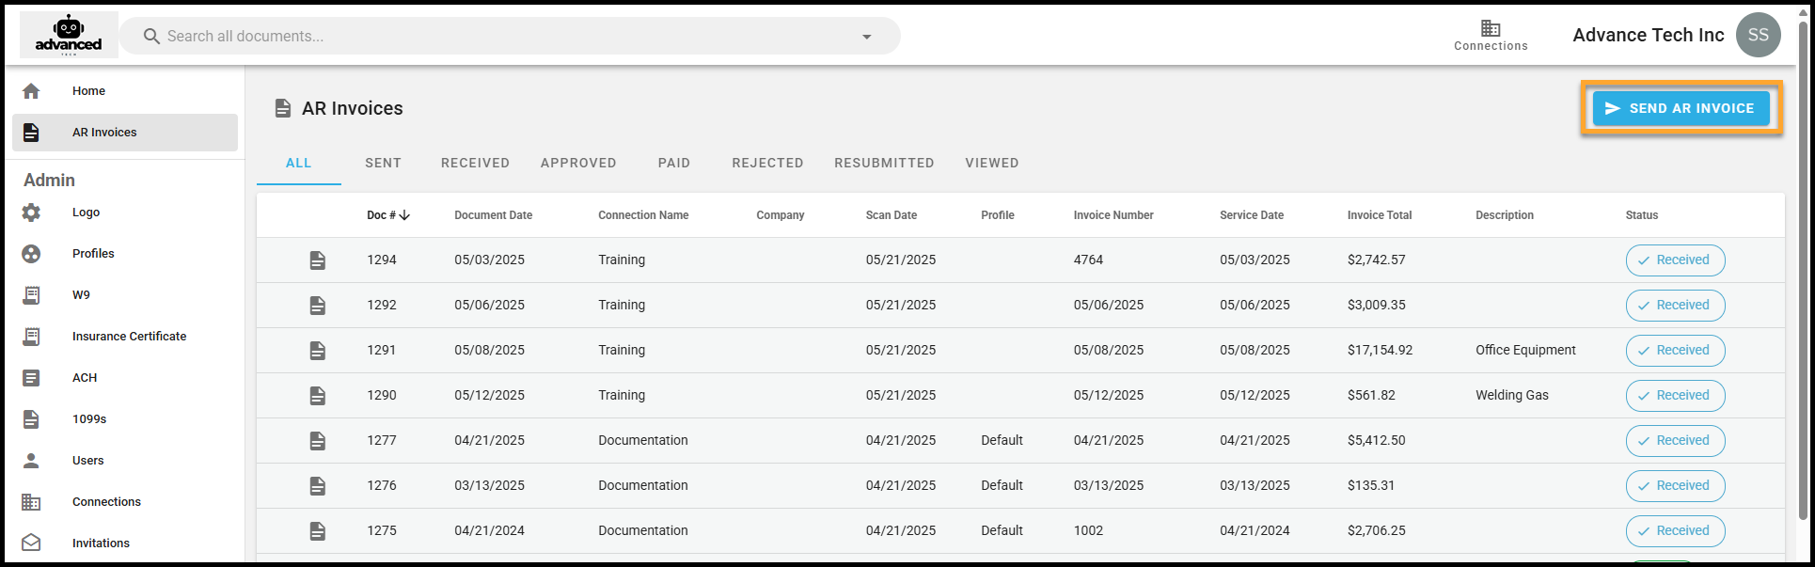Click the Home house icon in sidebar
The image size is (1815, 567).
click(x=31, y=91)
